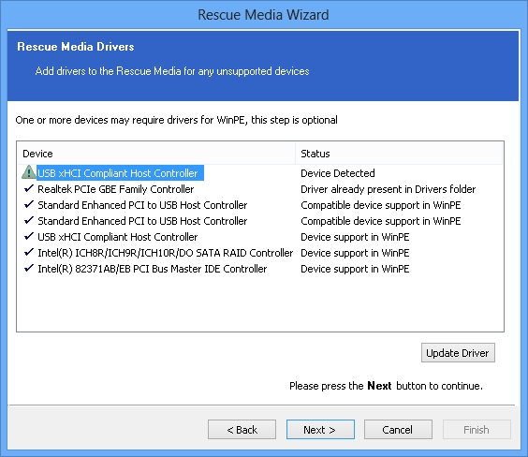
Task: Click the status cell of the Intel IDE Controller row
Action: click(x=355, y=269)
